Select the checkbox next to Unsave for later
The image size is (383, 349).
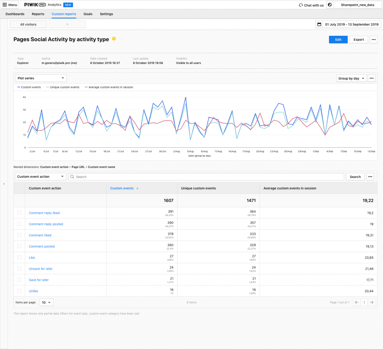20,269
